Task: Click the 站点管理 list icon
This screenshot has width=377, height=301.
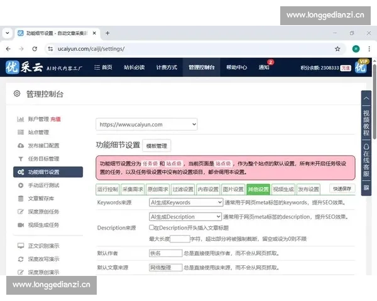Action: (21, 132)
